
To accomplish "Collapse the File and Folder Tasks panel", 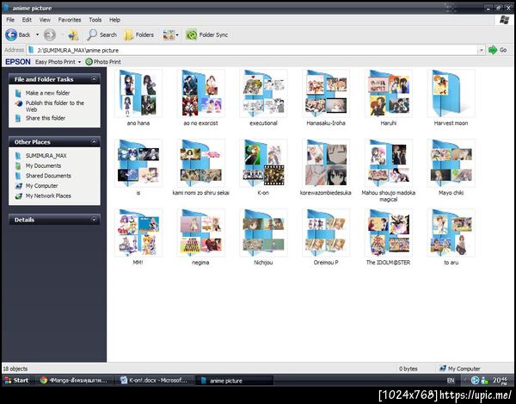I will 94,79.
